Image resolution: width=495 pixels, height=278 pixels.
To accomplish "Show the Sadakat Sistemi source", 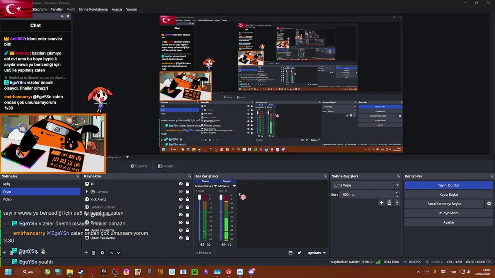I will pyautogui.click(x=180, y=207).
